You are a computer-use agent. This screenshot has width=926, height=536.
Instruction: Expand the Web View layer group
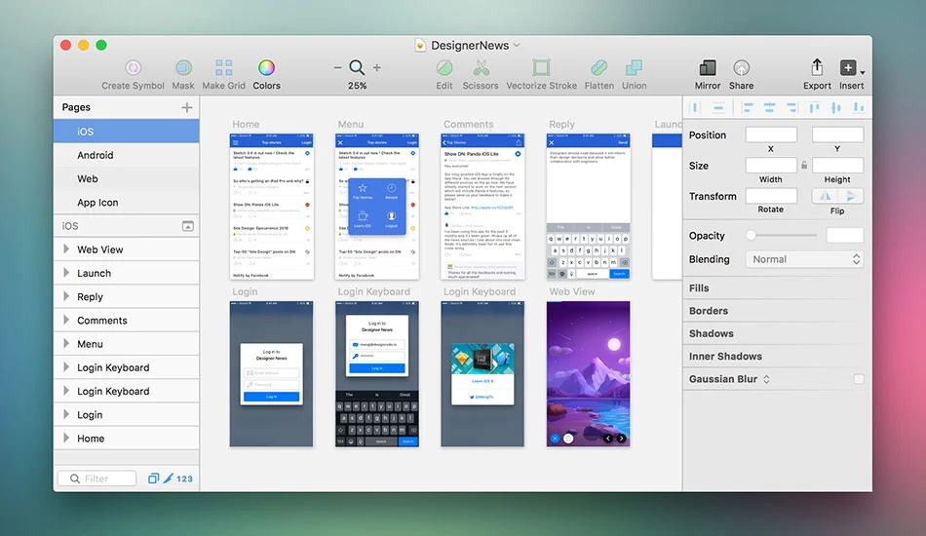click(x=66, y=249)
